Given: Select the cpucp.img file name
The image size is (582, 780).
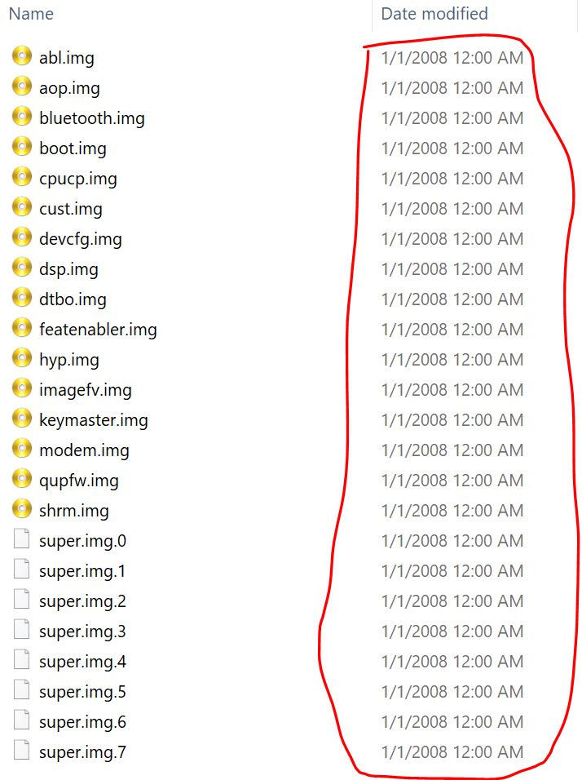Looking at the screenshot, I should pos(78,179).
